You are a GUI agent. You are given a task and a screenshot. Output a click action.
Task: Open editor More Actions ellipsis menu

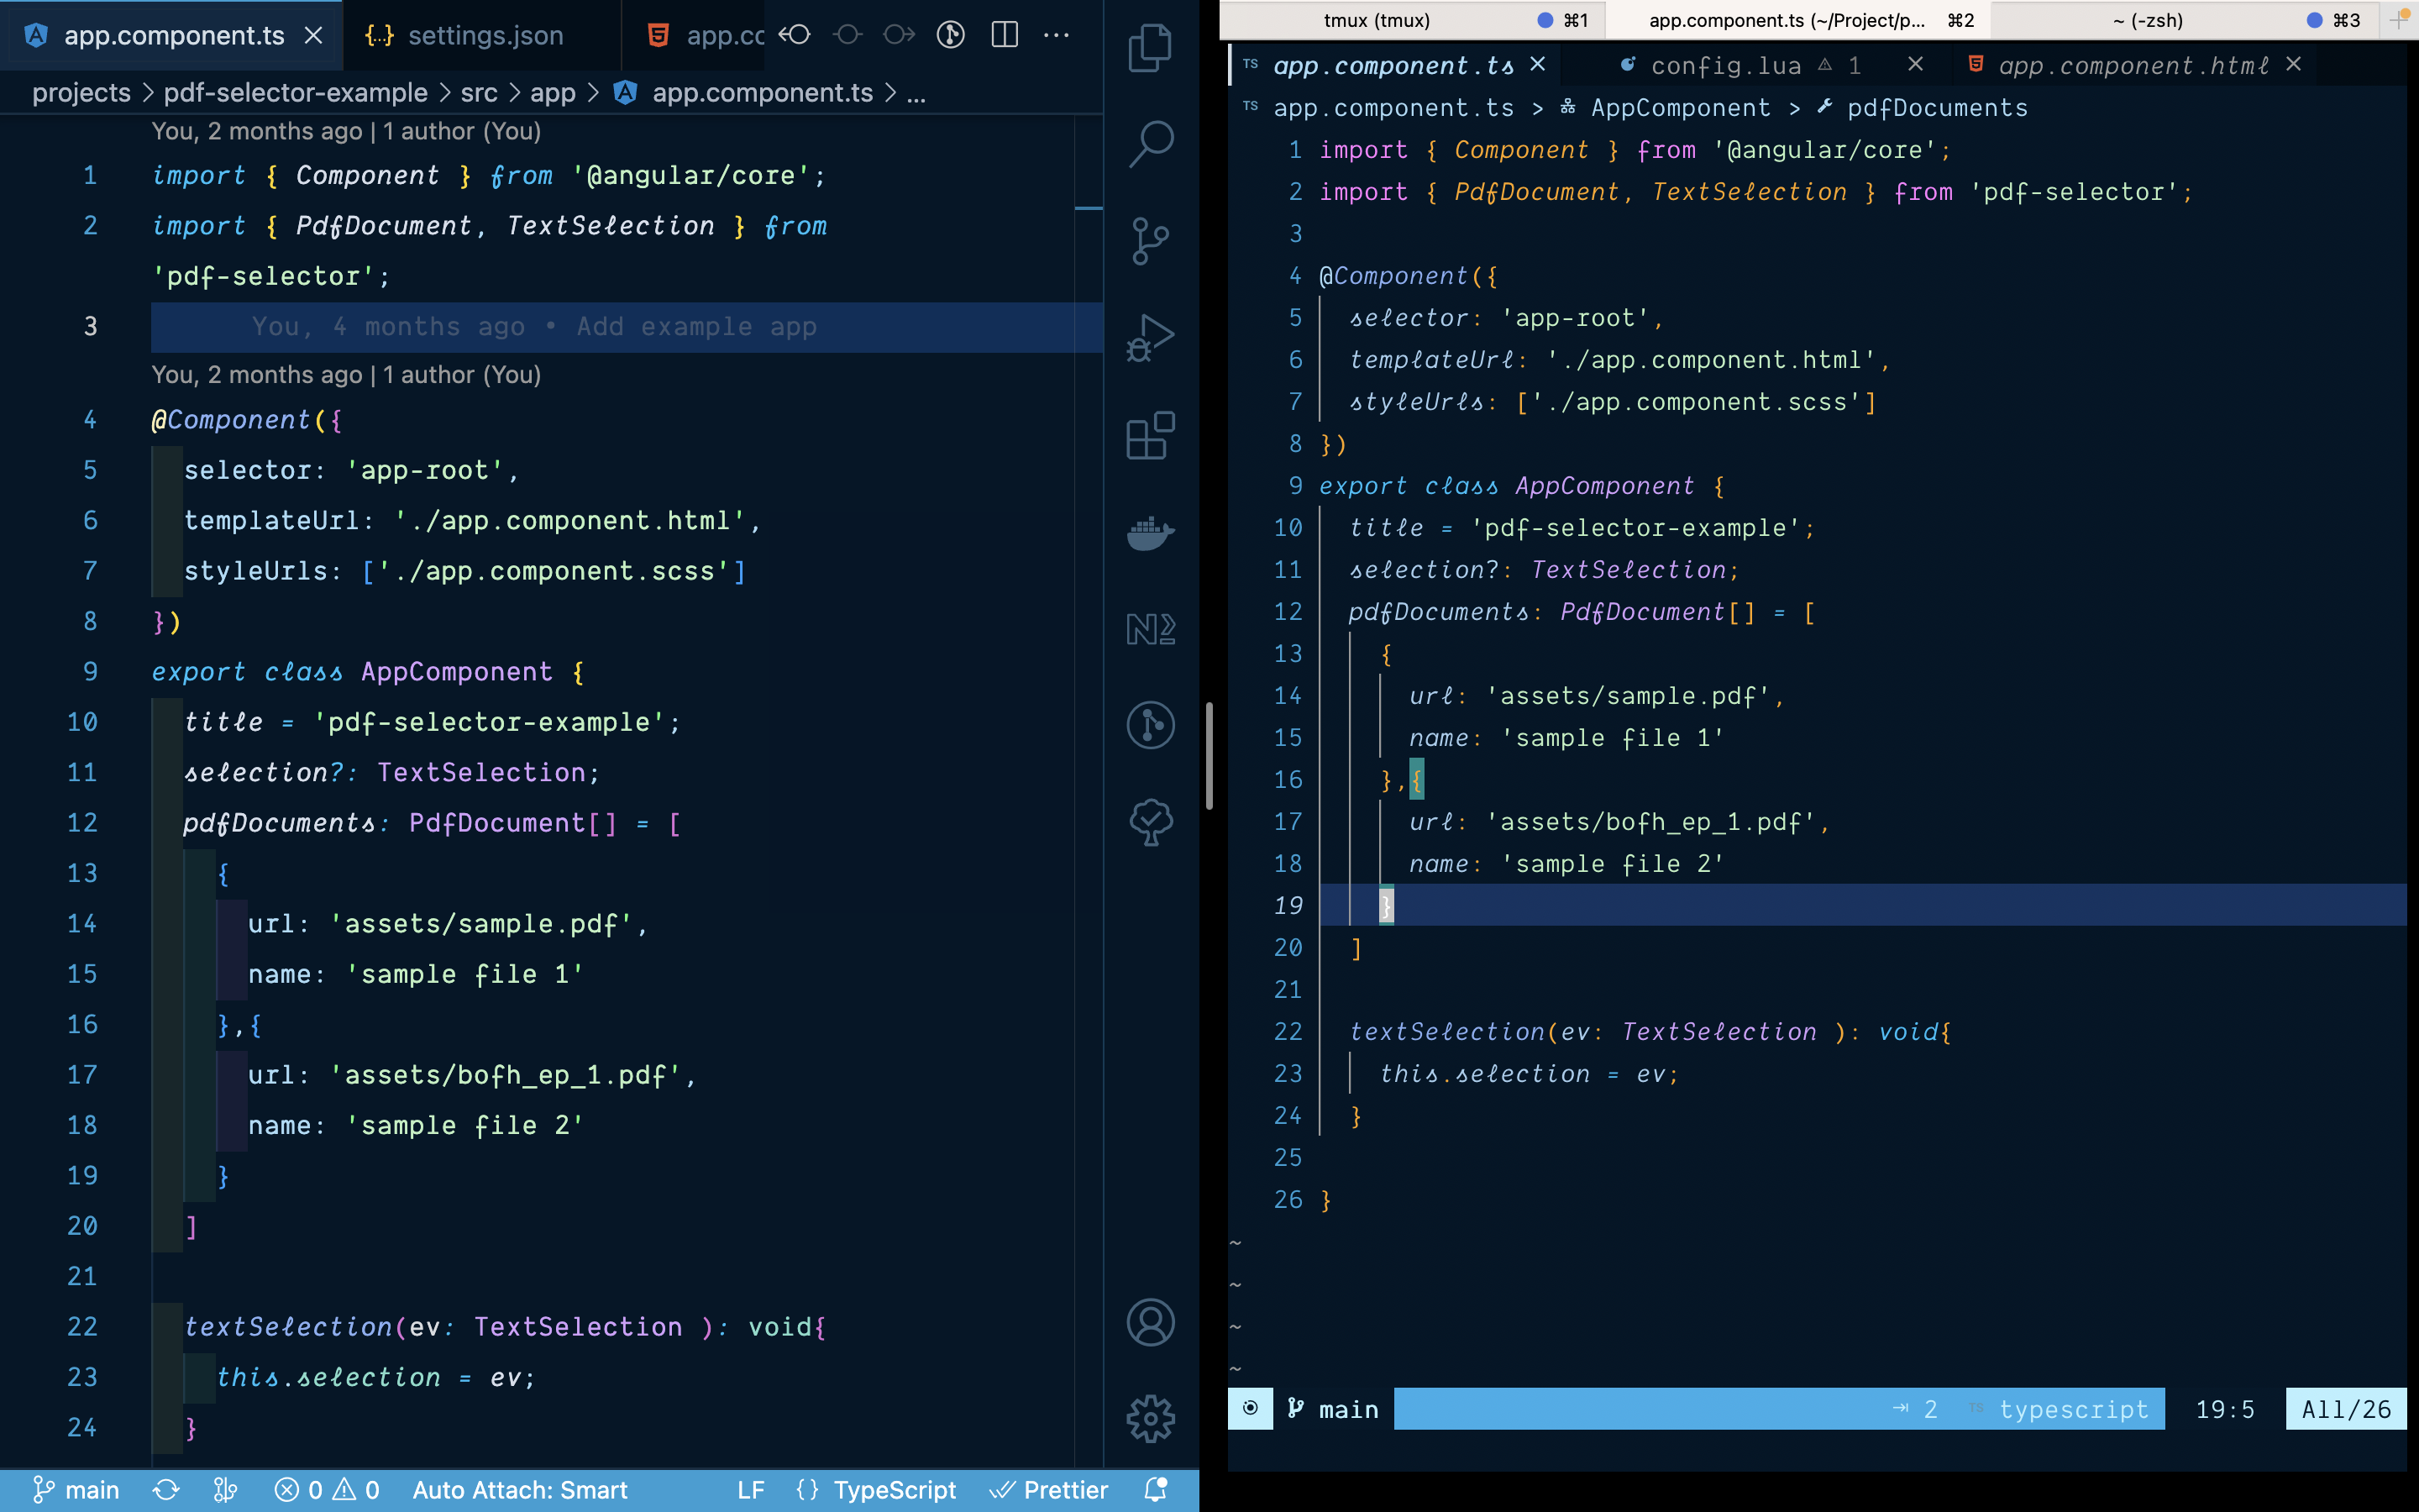coord(1056,35)
